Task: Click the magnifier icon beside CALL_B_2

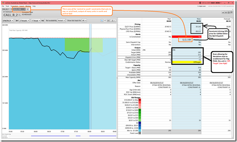Action: point(20,15)
